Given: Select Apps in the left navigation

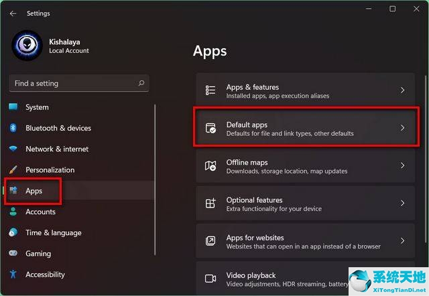Looking at the screenshot, I should click(x=34, y=191).
